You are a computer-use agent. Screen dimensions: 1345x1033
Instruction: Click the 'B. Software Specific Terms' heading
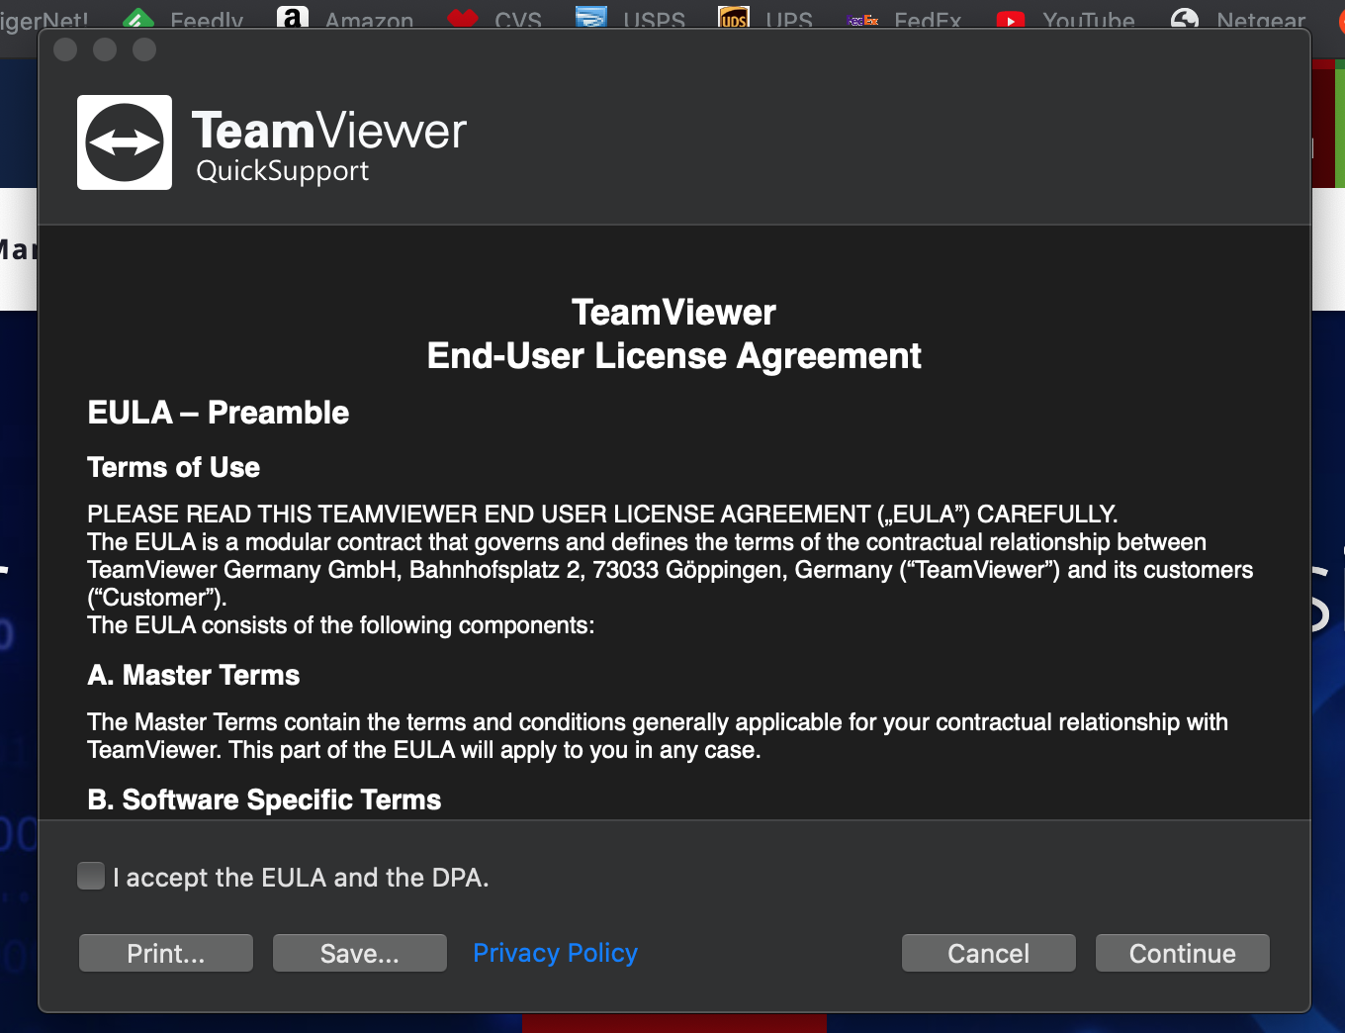pyautogui.click(x=264, y=799)
